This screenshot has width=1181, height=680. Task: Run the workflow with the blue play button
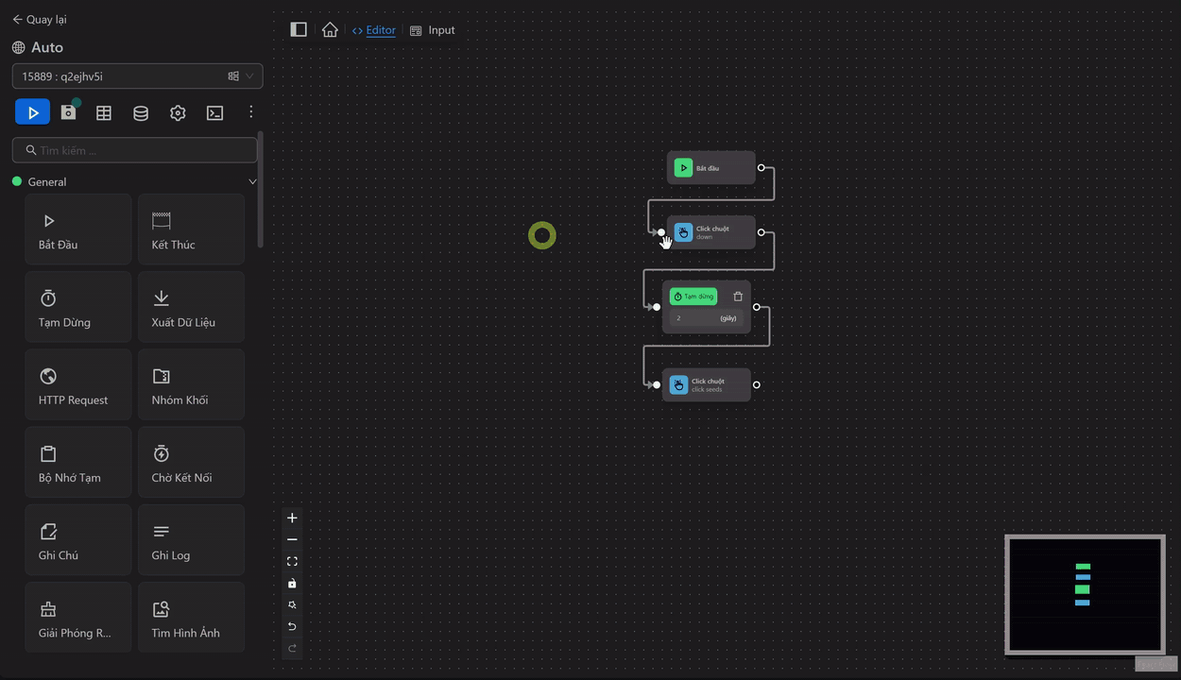[32, 112]
